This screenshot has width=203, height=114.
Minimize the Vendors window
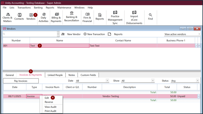pyautogui.click(x=183, y=29)
